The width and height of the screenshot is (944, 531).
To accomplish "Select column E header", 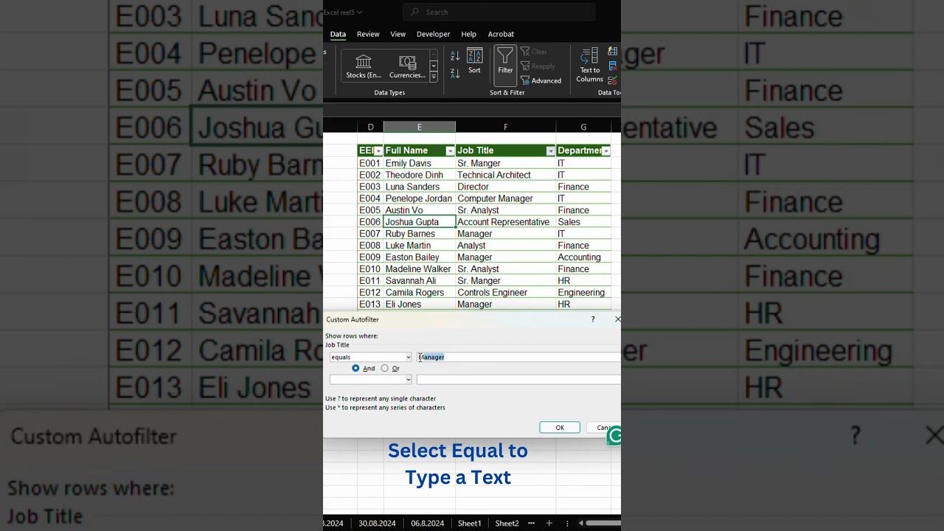I will (x=419, y=128).
